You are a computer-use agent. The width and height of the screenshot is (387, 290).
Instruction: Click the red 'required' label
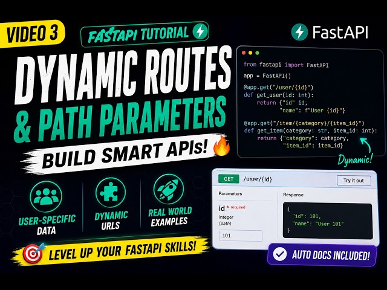click(x=238, y=207)
